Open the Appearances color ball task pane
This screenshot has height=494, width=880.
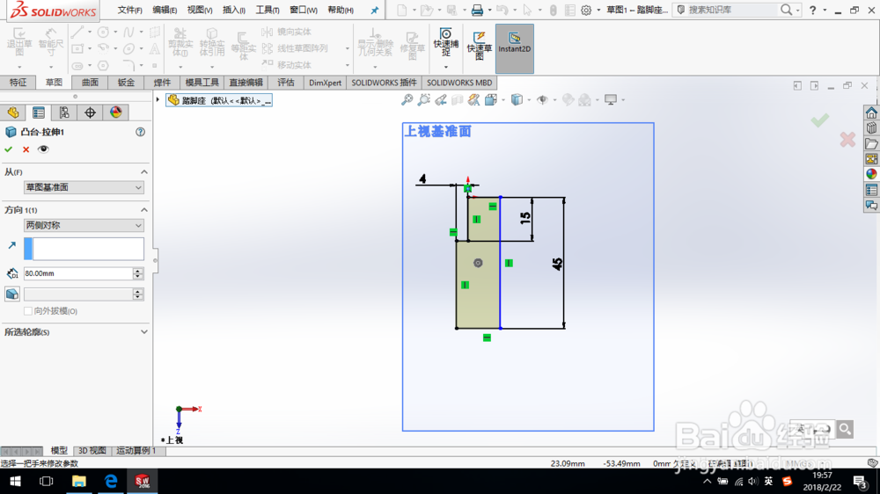(871, 174)
